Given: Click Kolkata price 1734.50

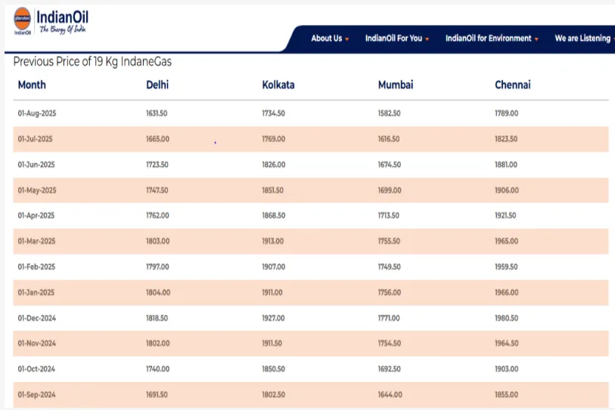Looking at the screenshot, I should point(273,113).
